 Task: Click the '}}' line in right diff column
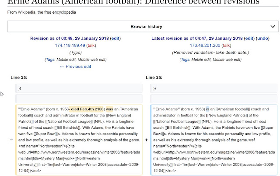[x=214, y=88]
